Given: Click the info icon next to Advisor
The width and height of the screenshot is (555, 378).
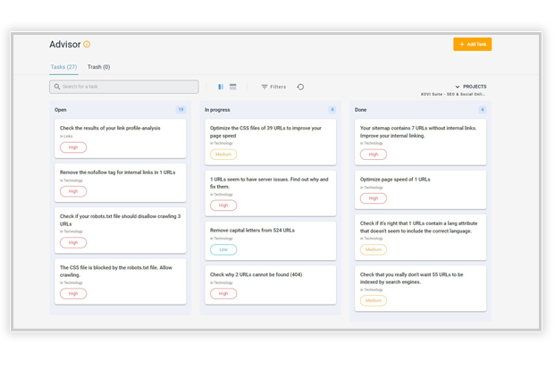Looking at the screenshot, I should click(x=87, y=45).
